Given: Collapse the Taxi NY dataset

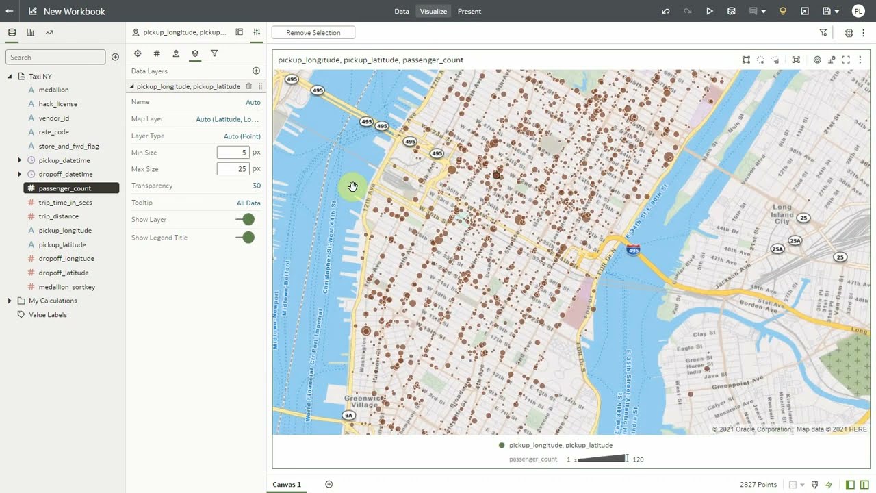Looking at the screenshot, I should 10,77.
